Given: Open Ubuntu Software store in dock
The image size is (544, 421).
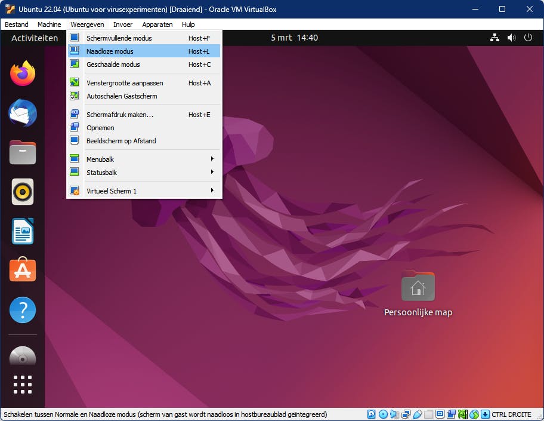Looking at the screenshot, I should [x=23, y=269].
